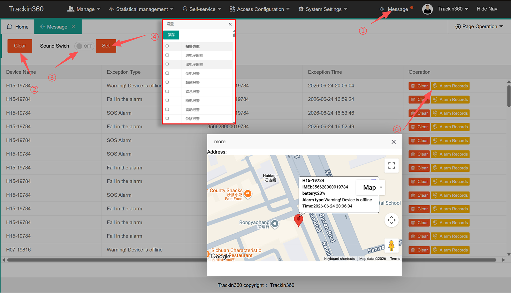
Task: Open the Google logo link on map
Action: click(220, 256)
